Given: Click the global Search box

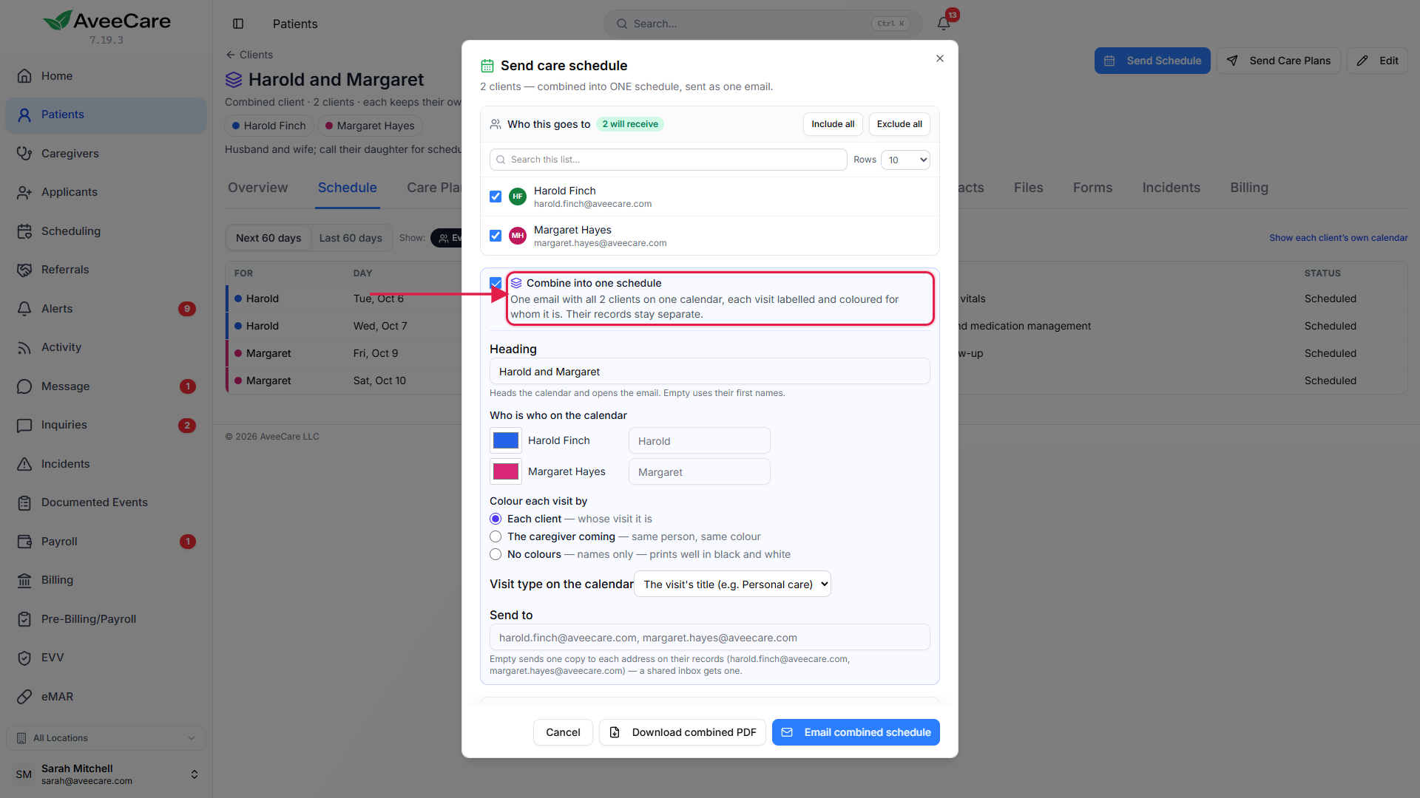Looking at the screenshot, I should [x=763, y=24].
